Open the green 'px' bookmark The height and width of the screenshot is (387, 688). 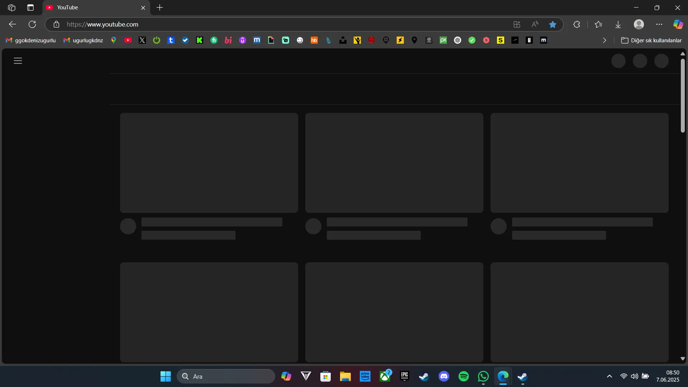coord(443,40)
